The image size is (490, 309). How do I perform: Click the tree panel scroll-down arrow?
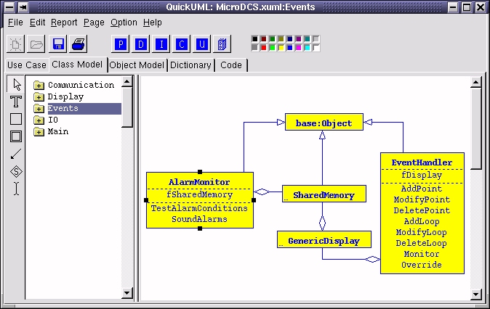click(127, 292)
